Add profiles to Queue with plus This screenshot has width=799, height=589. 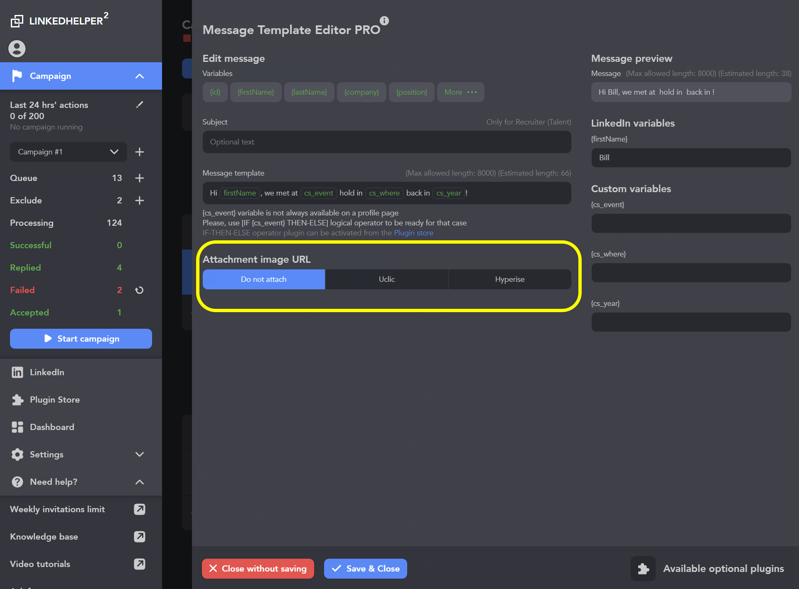[140, 178]
